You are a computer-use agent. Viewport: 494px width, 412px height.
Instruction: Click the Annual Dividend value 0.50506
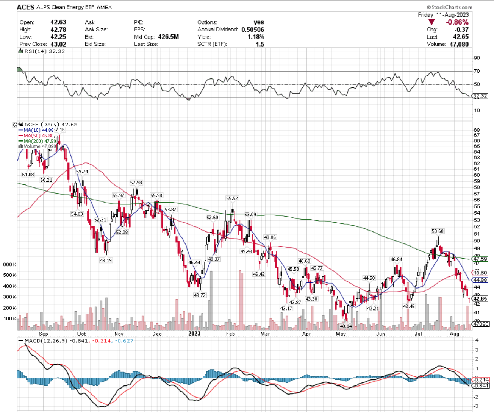(253, 30)
